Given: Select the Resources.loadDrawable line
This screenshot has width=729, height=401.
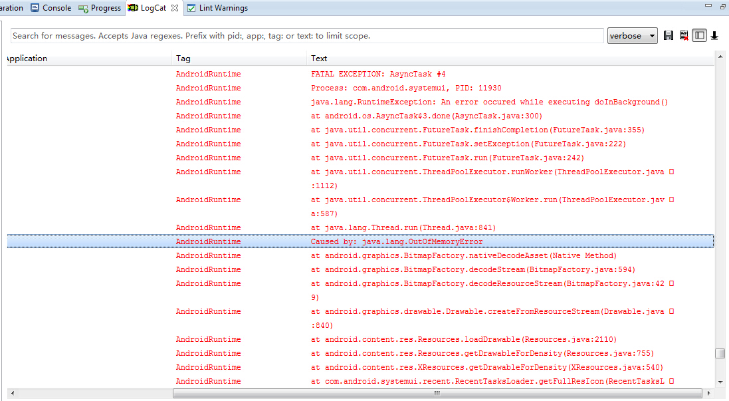Looking at the screenshot, I should pyautogui.click(x=360, y=339).
